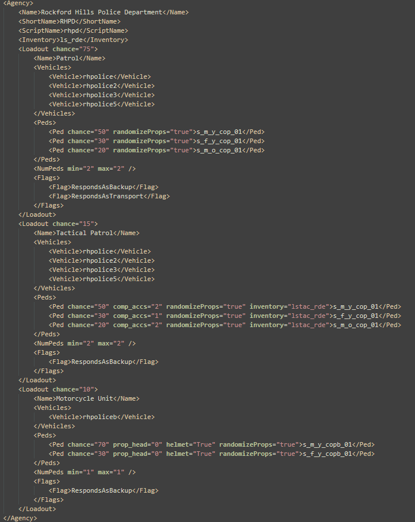Place cursor on Tactical Patrol name line
Image resolution: width=415 pixels, height=522 pixels.
[x=86, y=233]
